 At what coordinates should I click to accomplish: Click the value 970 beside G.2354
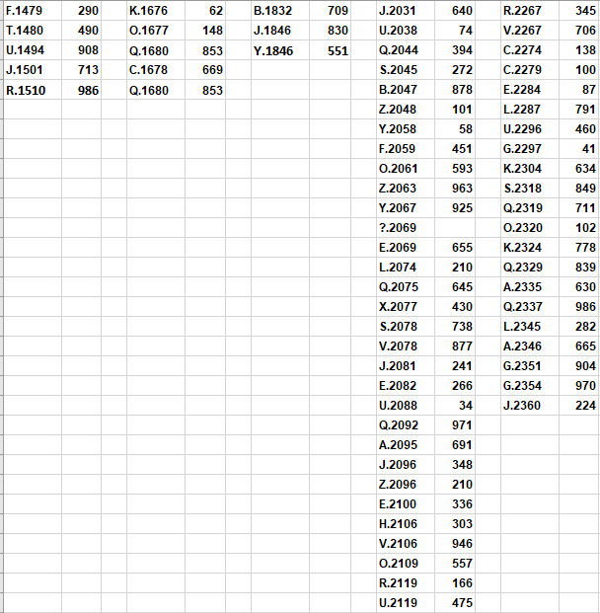click(x=579, y=386)
